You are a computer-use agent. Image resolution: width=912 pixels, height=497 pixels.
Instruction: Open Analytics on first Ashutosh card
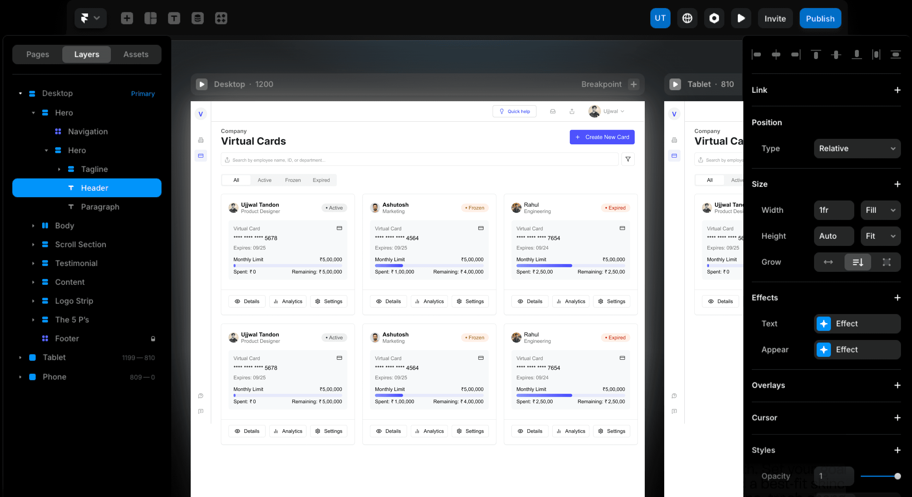coord(429,301)
